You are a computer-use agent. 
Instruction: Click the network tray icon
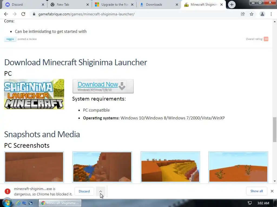click(250, 203)
